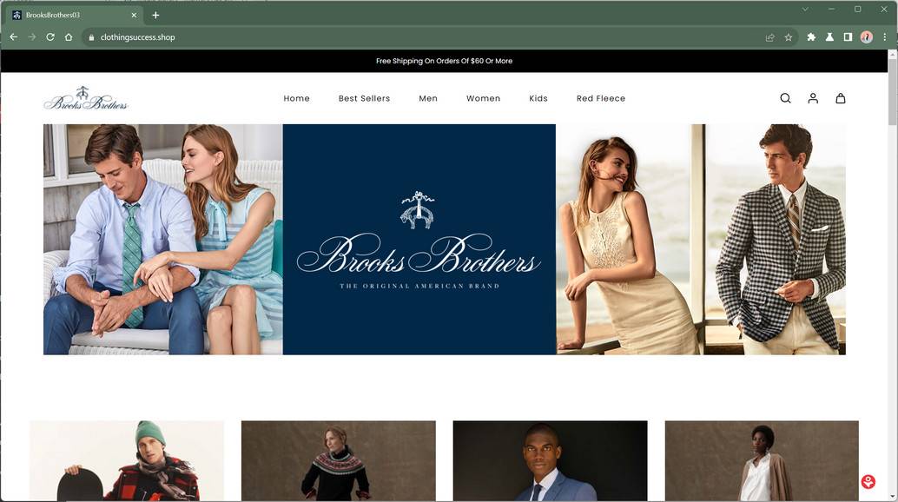This screenshot has height=502, width=898.
Task: Open the Chrome profile avatar
Action: coord(866,37)
